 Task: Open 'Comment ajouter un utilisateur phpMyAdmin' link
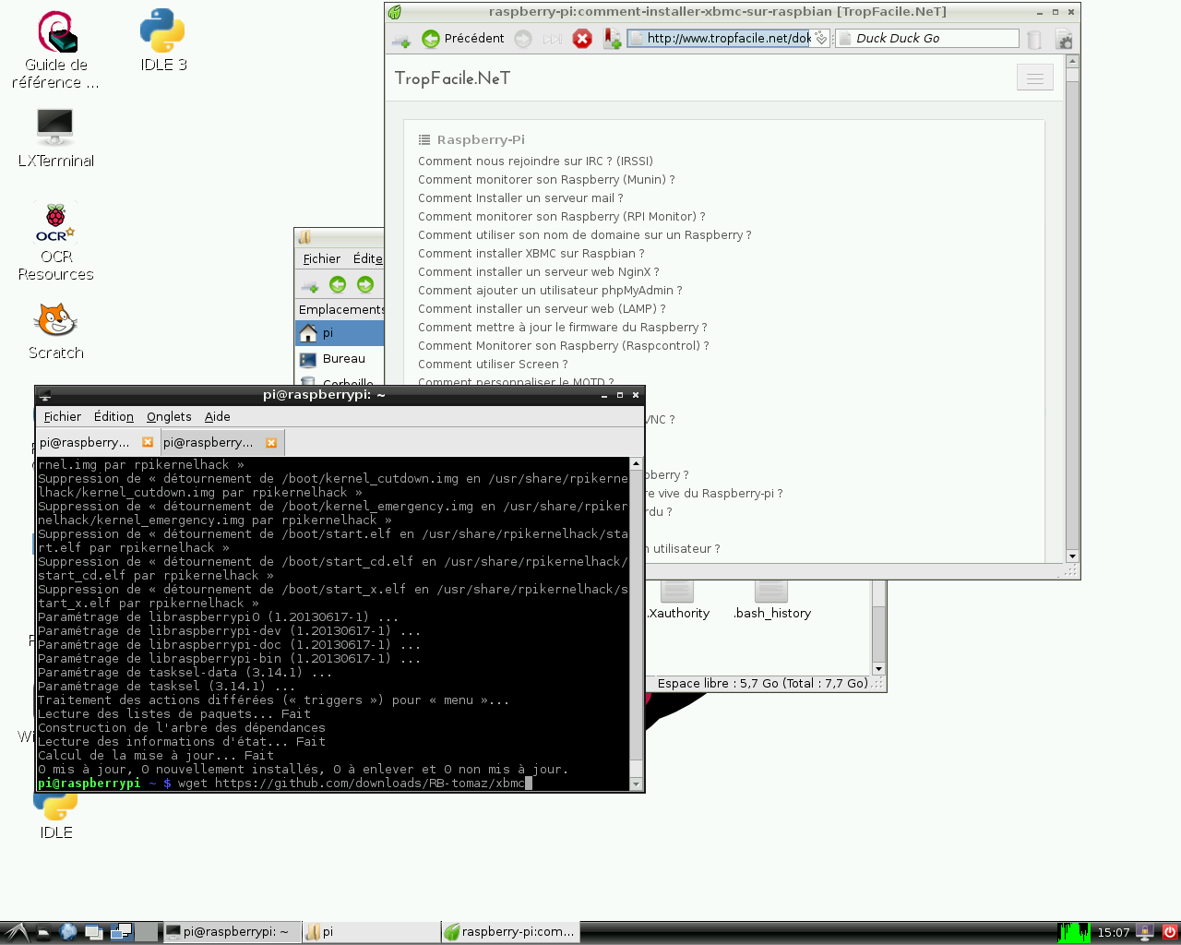click(x=550, y=291)
